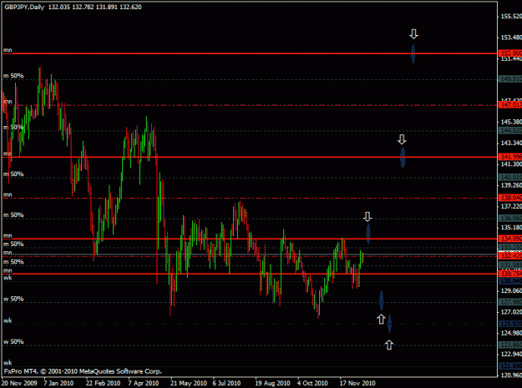Click the 'GBPJPY,Daily' chart title

point(24,7)
